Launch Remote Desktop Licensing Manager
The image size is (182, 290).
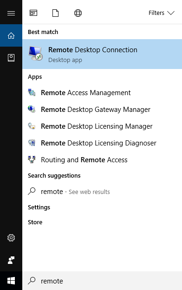click(x=102, y=126)
